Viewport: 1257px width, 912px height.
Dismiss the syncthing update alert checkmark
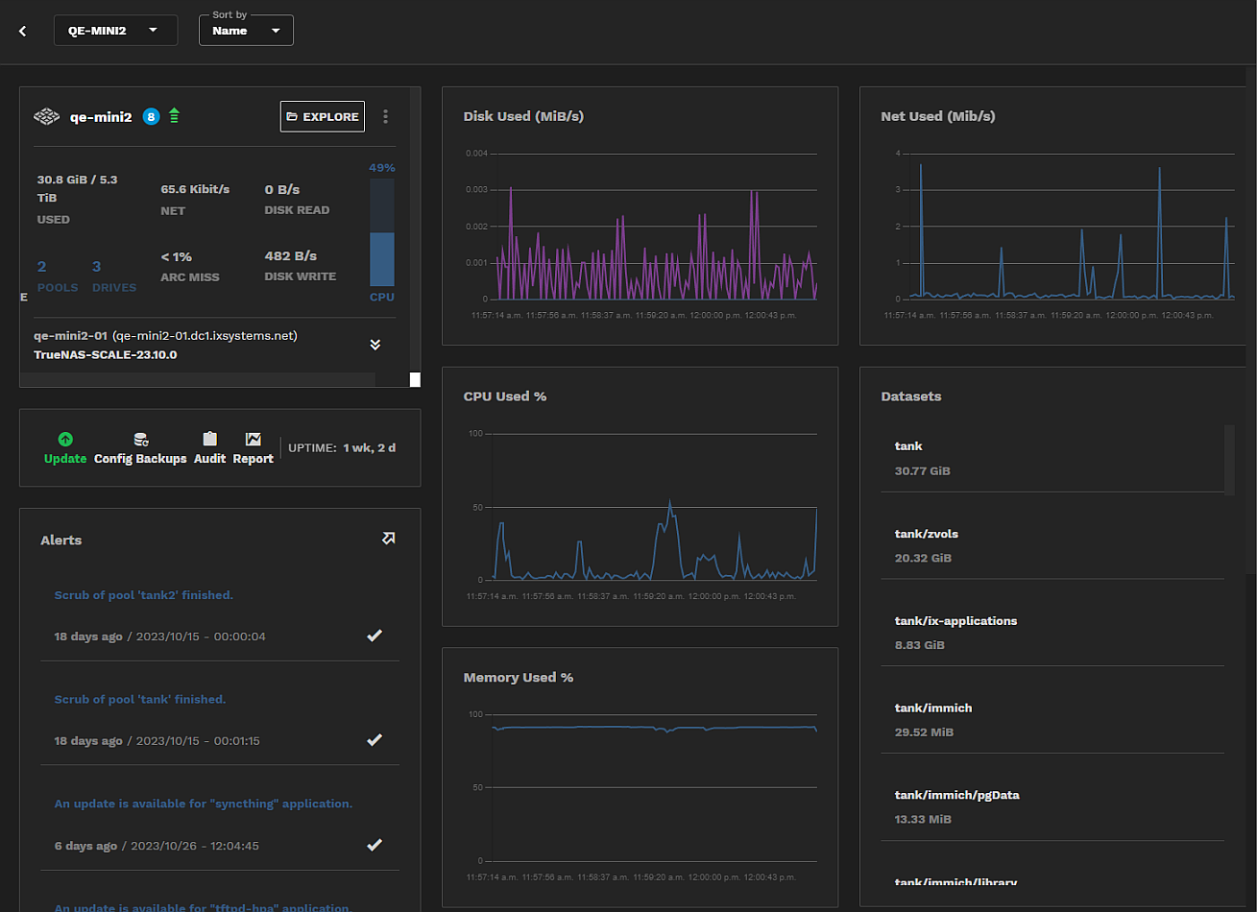tap(375, 845)
